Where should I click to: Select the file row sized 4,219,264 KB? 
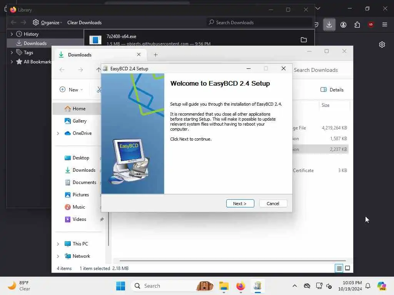click(x=321, y=128)
